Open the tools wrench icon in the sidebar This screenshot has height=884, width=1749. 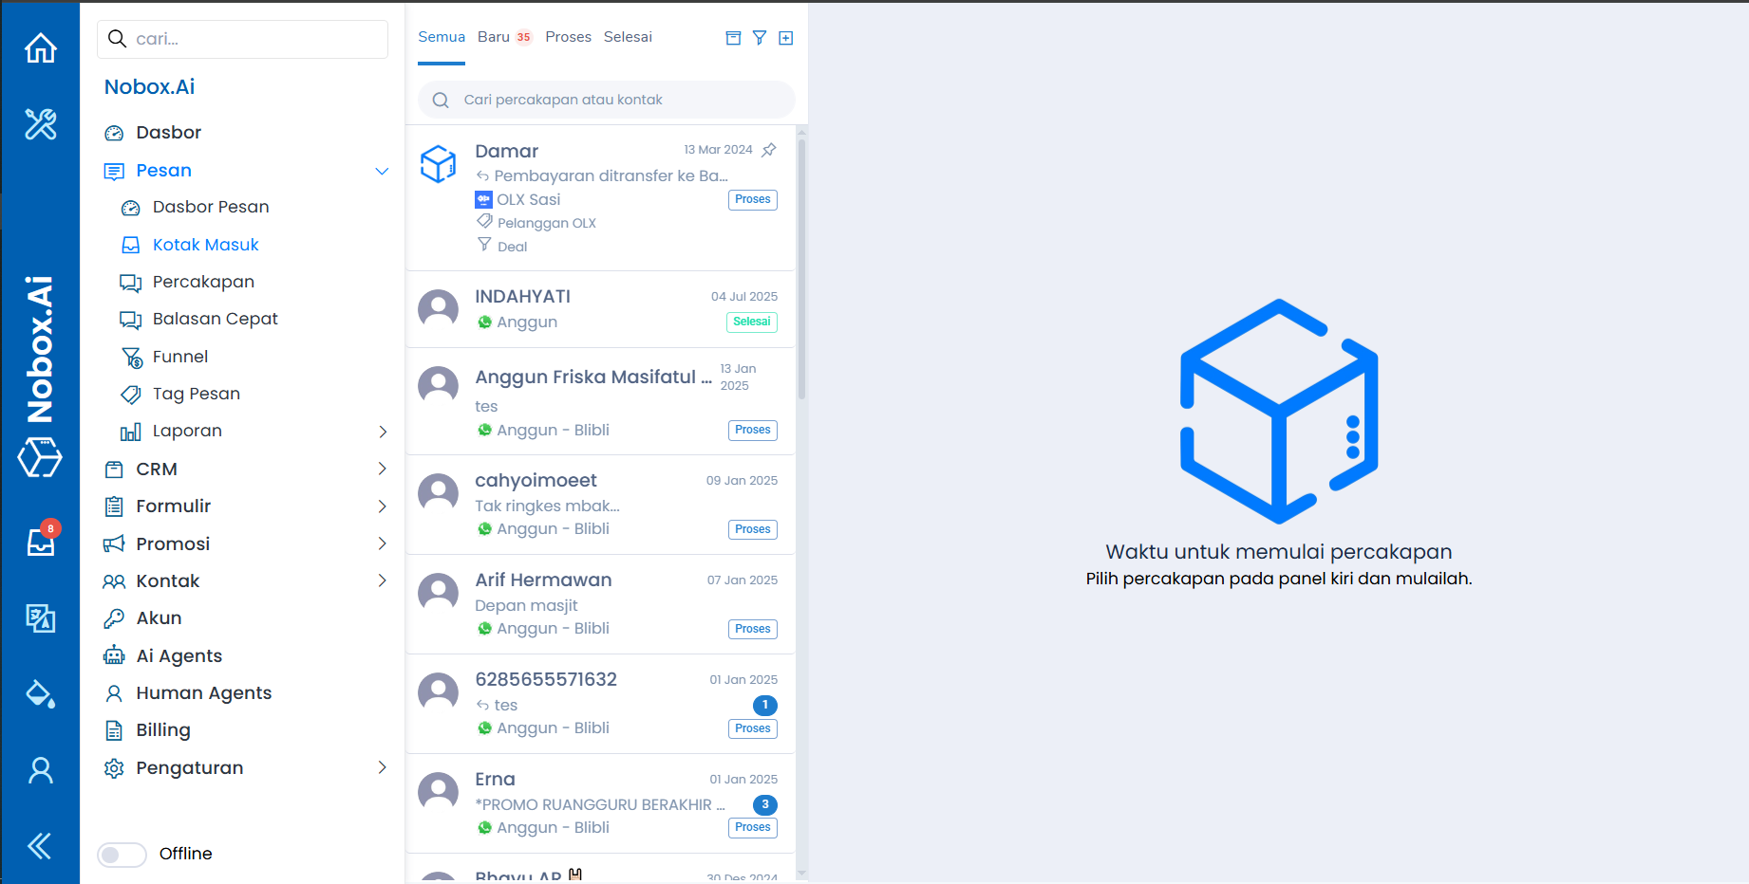(x=40, y=124)
